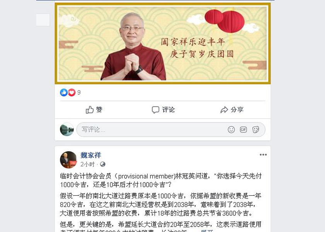Click the public globe privacy icon
Image resolution: width=325 pixels, height=232 pixels.
tap(102, 164)
